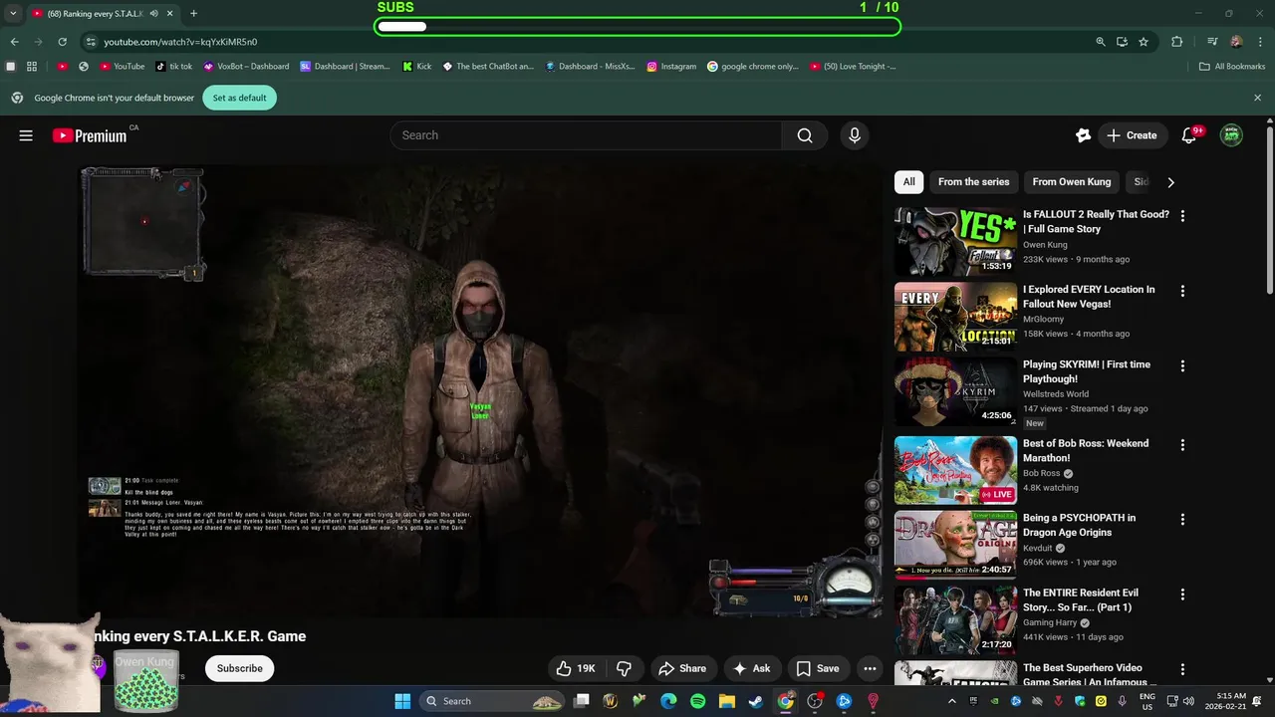
Task: Open the Windows Start menu
Action: [x=402, y=701]
